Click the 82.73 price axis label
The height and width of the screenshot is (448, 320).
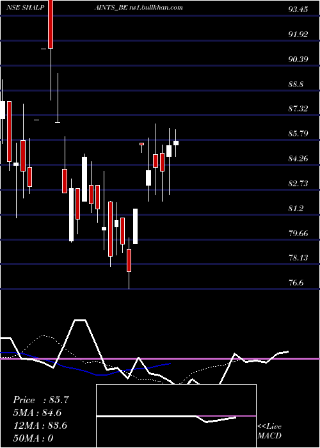298,183
